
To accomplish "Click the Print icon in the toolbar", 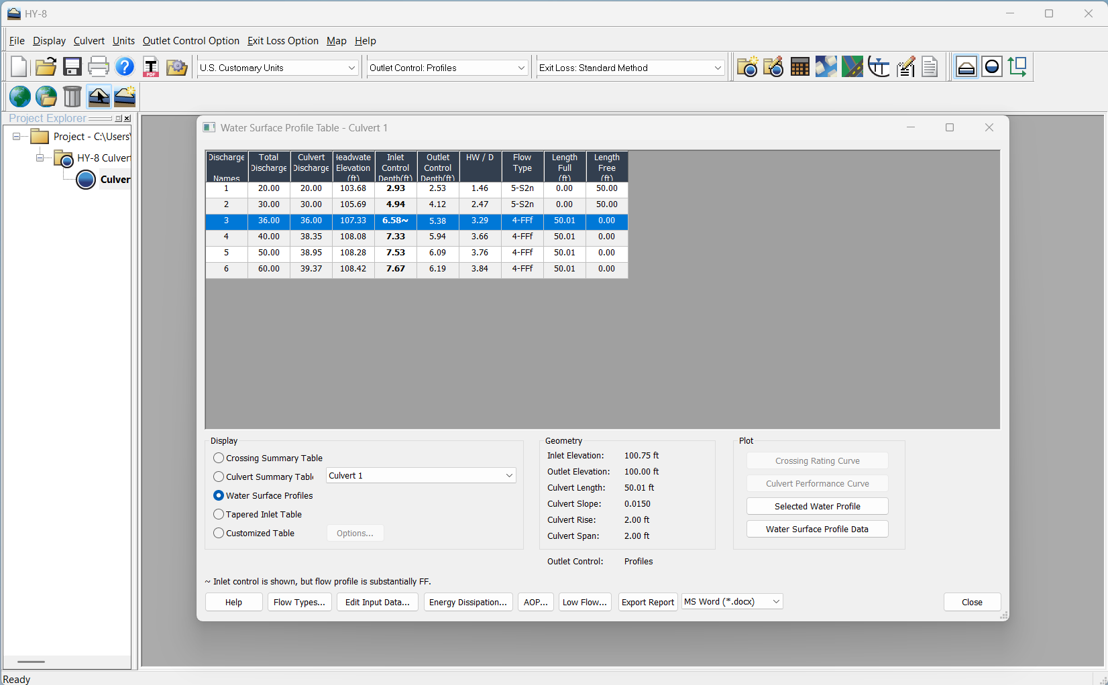I will pyautogui.click(x=98, y=67).
